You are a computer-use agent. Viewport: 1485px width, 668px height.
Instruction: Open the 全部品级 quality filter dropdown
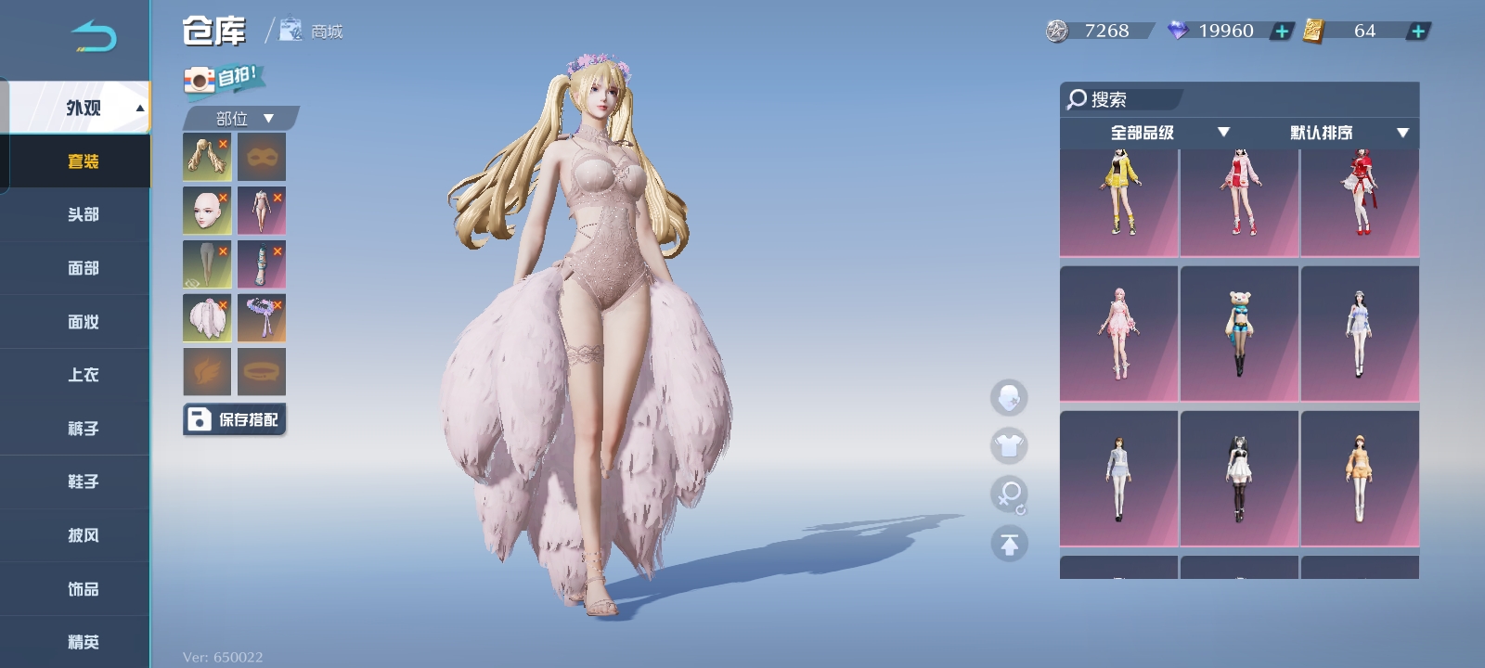coord(1169,133)
